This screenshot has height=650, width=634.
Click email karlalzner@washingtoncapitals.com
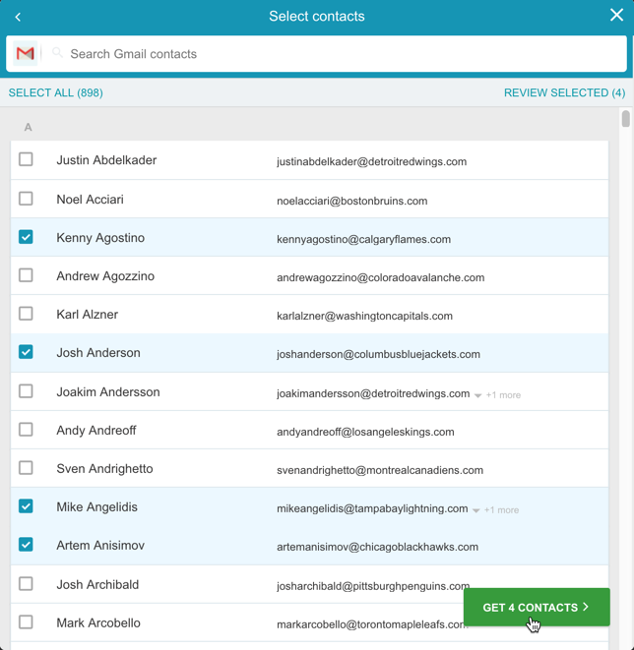[364, 316]
